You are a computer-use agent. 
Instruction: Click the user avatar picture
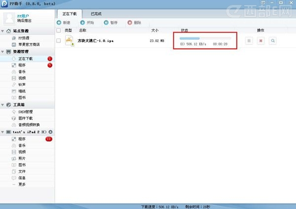point(9,19)
